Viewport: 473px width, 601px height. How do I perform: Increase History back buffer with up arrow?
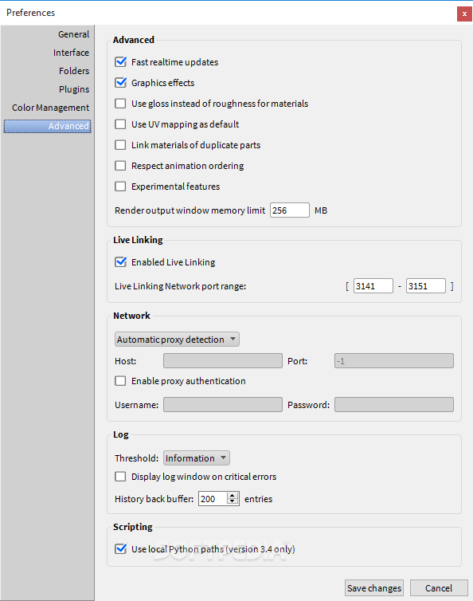232,495
